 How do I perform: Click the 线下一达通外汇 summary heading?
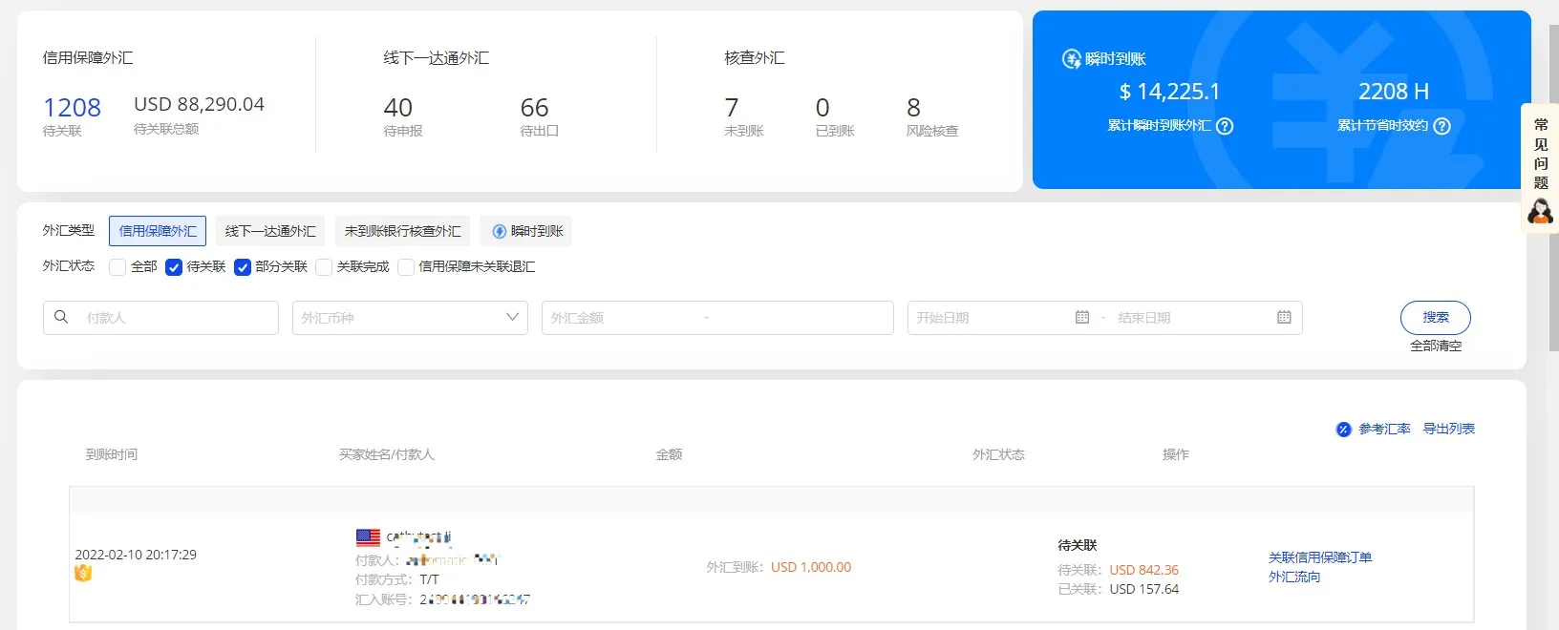click(436, 58)
